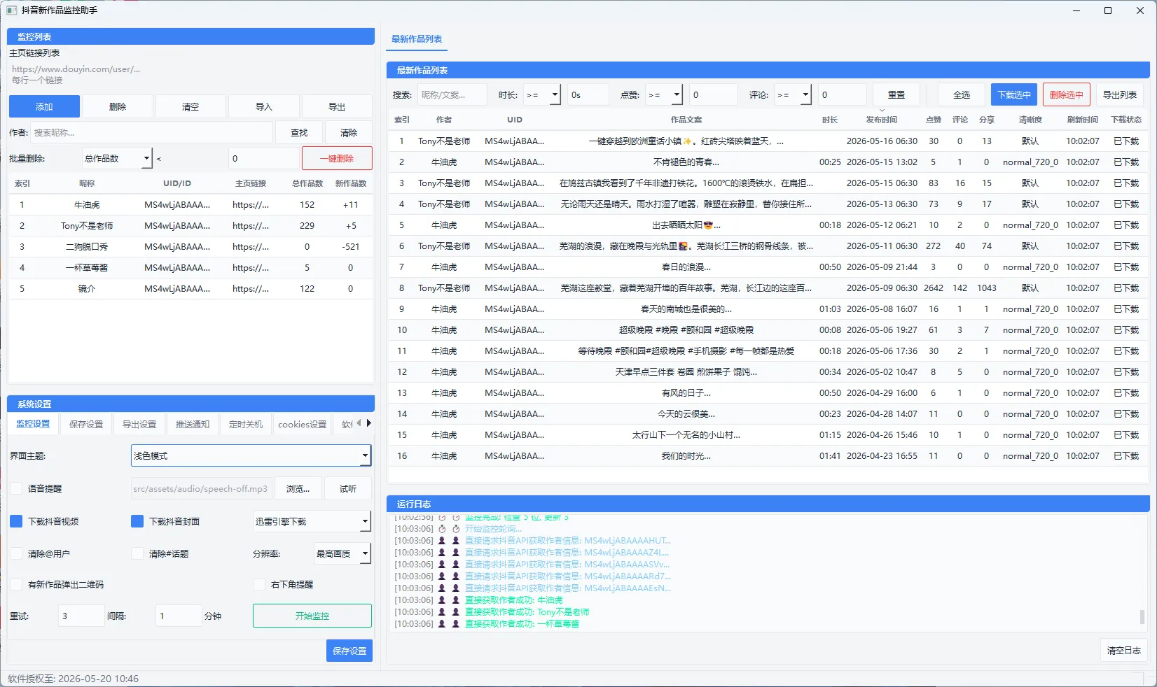Select the 最新作品列表 tab at top
This screenshot has height=687, width=1157.
coord(417,39)
